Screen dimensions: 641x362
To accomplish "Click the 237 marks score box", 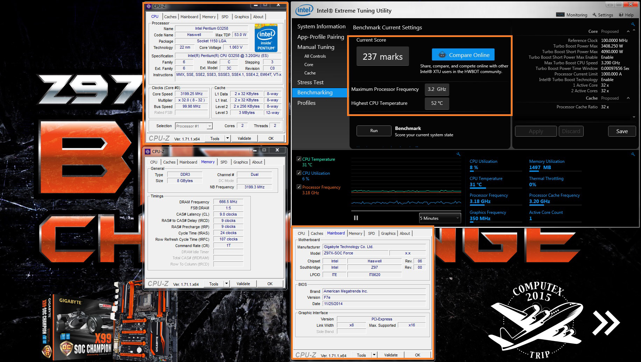I will (382, 56).
